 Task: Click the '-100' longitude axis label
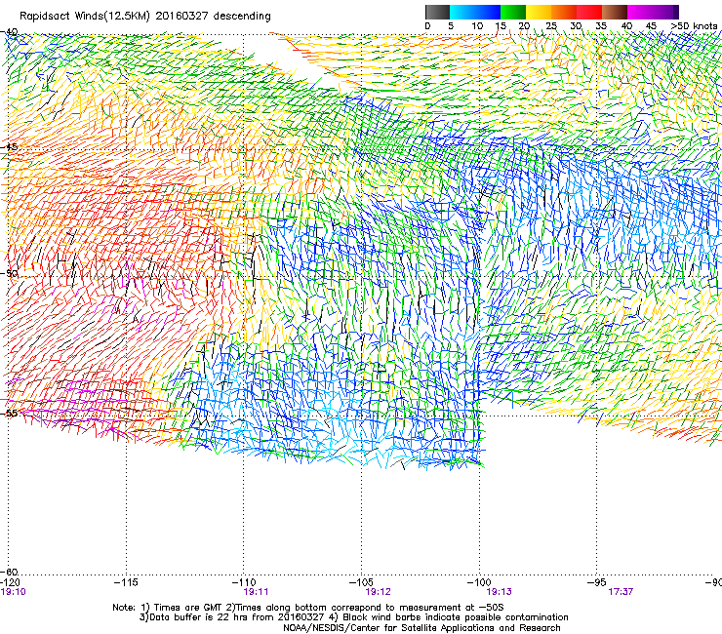pyautogui.click(x=479, y=582)
